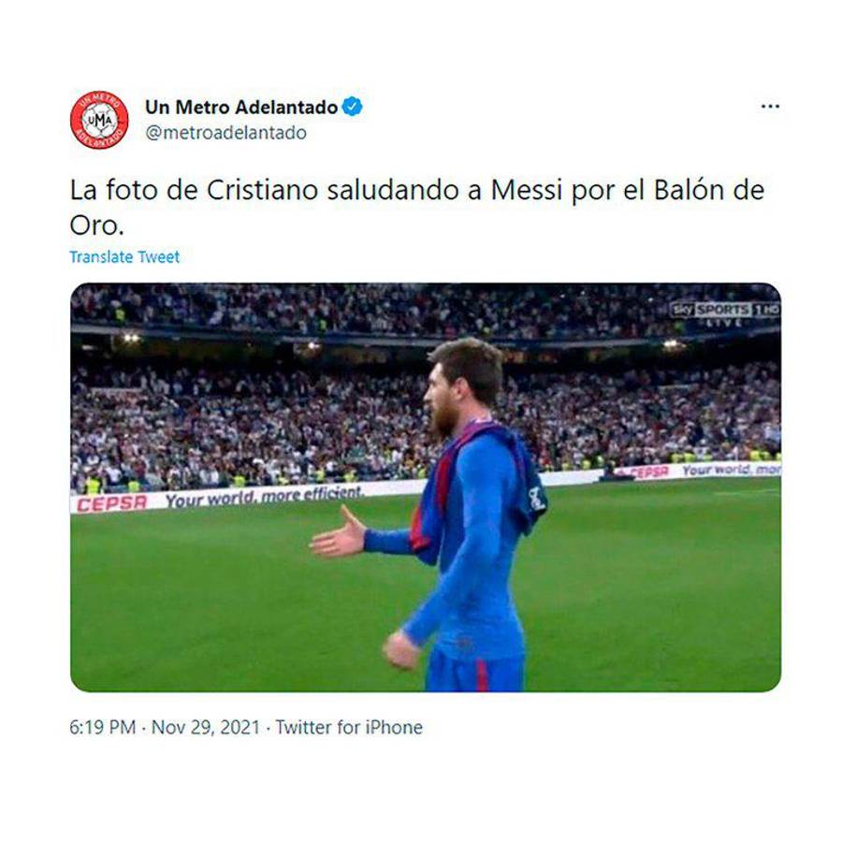This screenshot has width=842, height=842.
Task: Click the Nov 29, 2021 date
Action: point(206,727)
